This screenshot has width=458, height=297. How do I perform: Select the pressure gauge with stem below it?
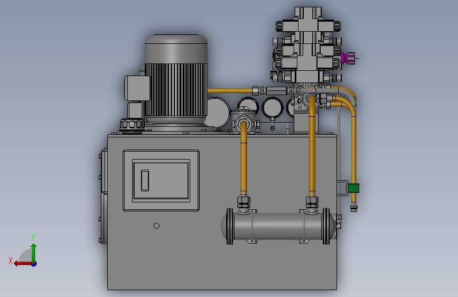click(272, 108)
